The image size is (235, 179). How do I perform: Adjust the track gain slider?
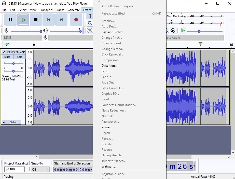pyautogui.click(x=13, y=63)
